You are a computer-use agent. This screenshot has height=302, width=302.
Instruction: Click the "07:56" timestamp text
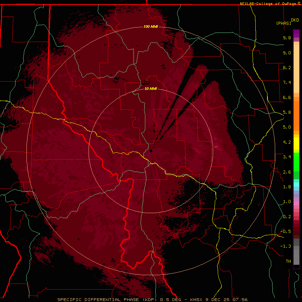pos(240,300)
